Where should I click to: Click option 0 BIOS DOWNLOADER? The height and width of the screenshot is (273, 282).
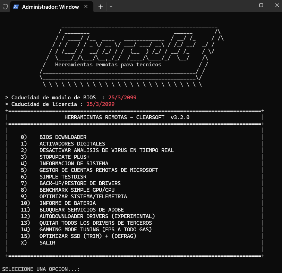[x=54, y=137]
